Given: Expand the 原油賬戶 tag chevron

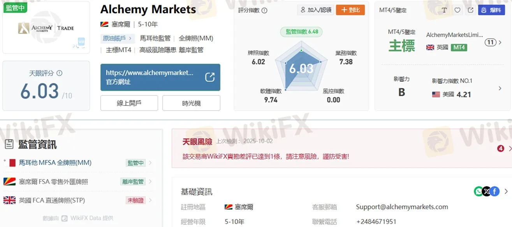Looking at the screenshot, I should tap(130, 38).
